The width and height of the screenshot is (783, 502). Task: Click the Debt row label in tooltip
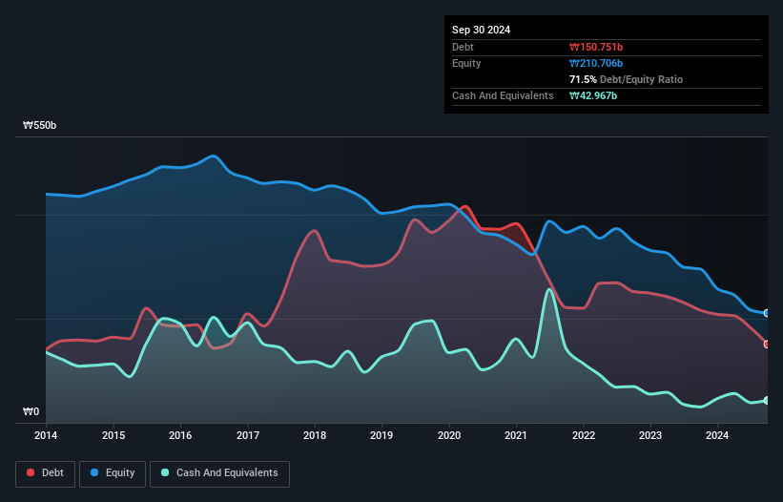463,47
